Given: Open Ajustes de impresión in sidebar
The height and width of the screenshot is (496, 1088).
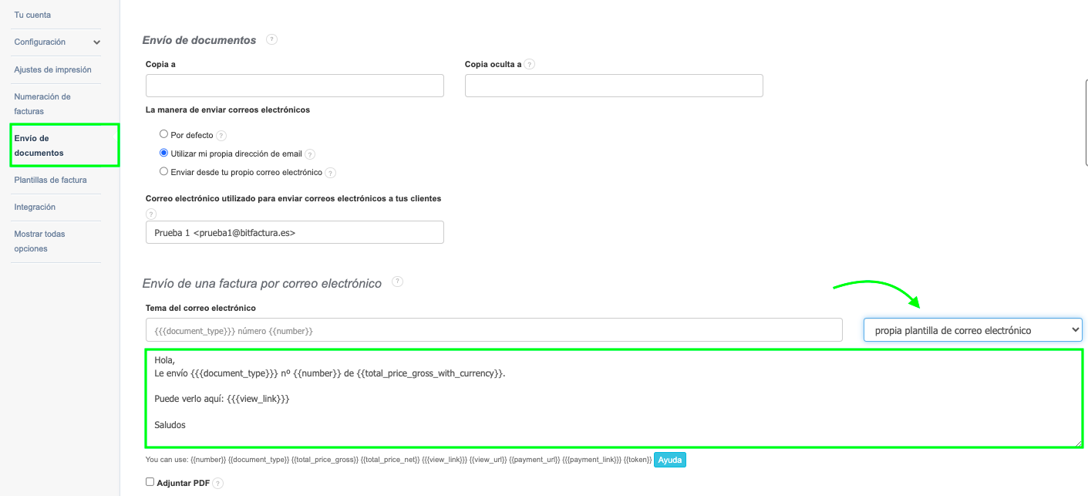Looking at the screenshot, I should [x=52, y=69].
